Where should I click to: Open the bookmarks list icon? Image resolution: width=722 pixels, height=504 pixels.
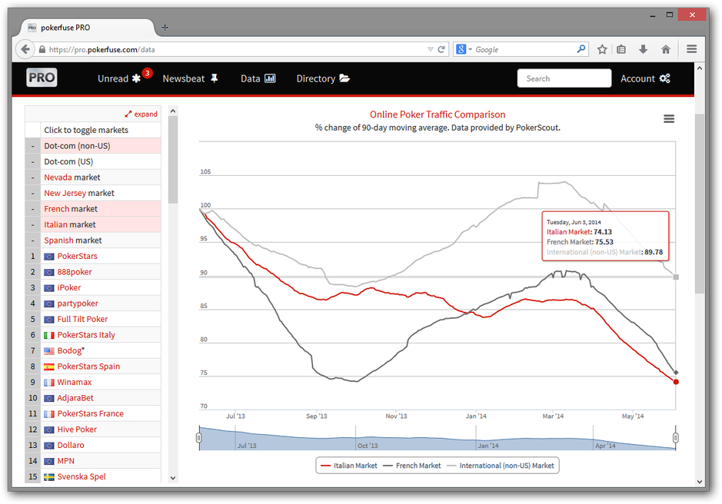pyautogui.click(x=621, y=49)
